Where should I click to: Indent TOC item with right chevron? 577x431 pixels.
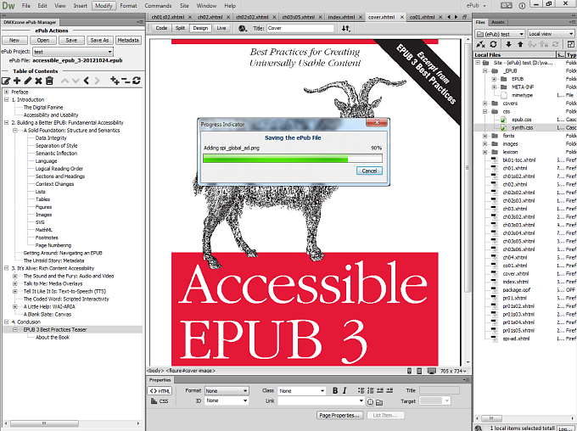pos(97,81)
